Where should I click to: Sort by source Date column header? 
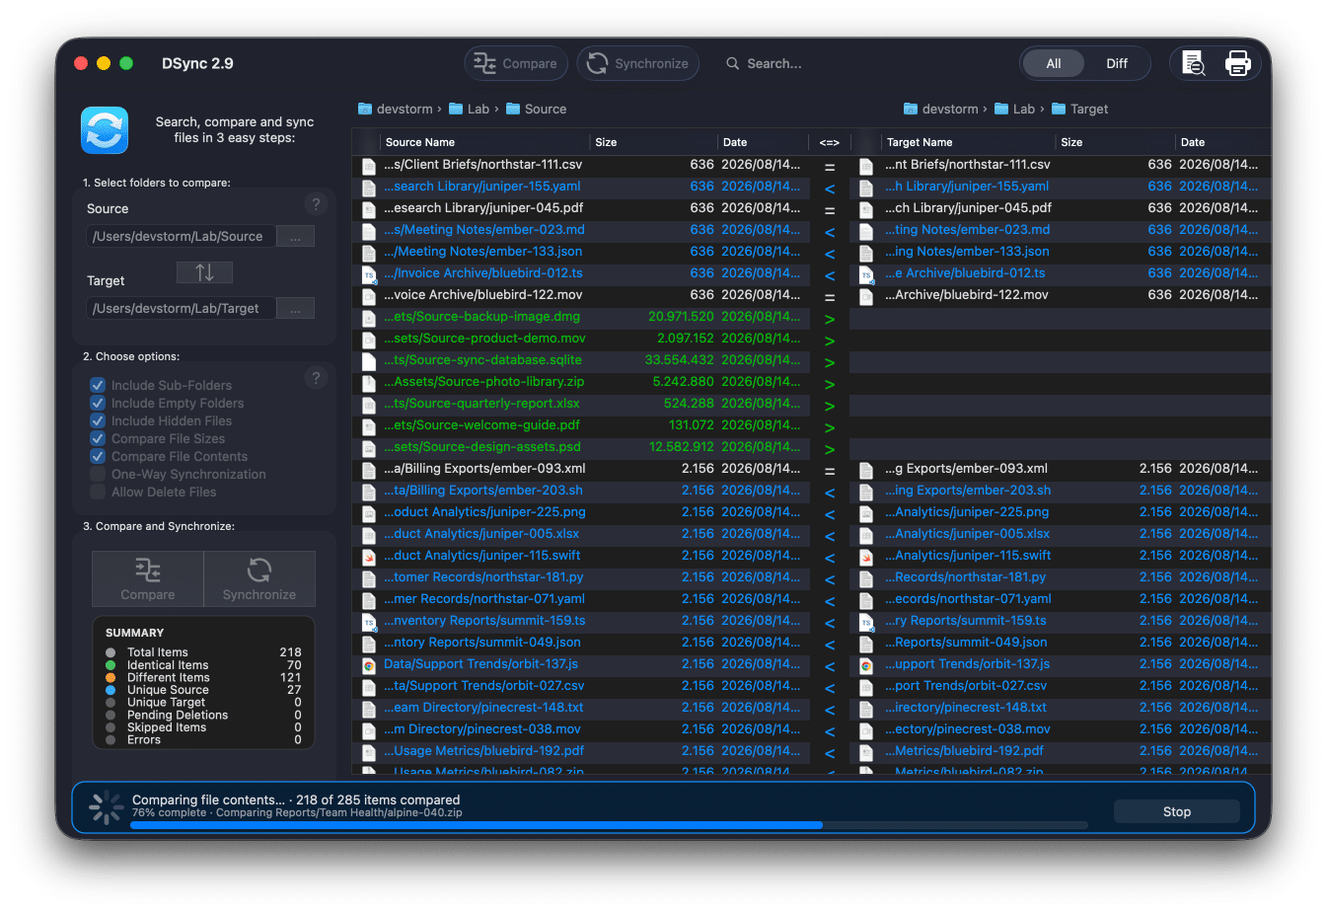click(763, 142)
